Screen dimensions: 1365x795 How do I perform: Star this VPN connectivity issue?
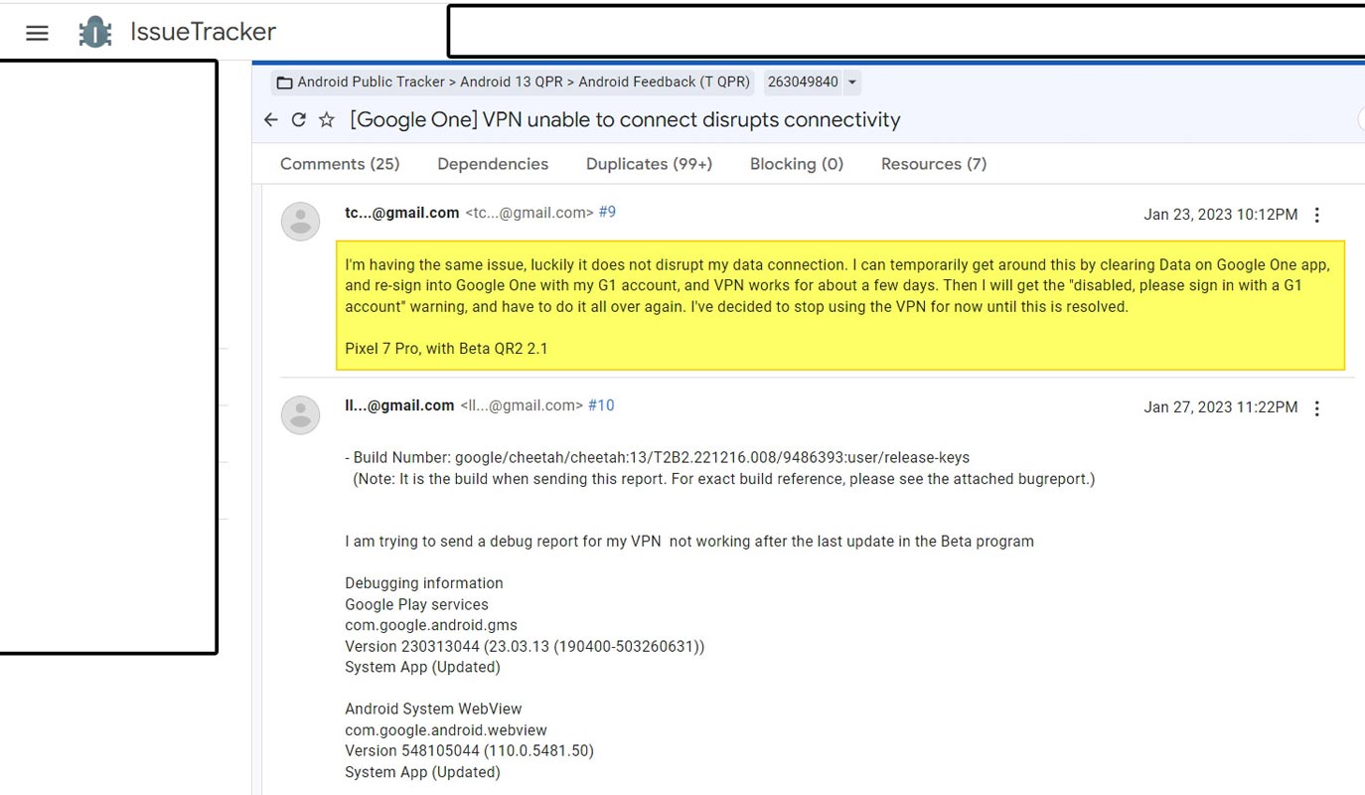coord(326,119)
